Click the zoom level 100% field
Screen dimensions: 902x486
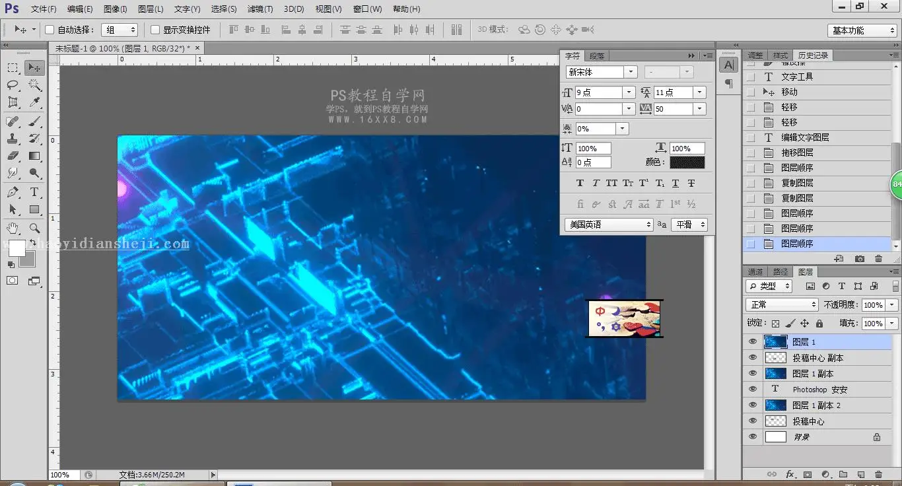click(x=63, y=475)
